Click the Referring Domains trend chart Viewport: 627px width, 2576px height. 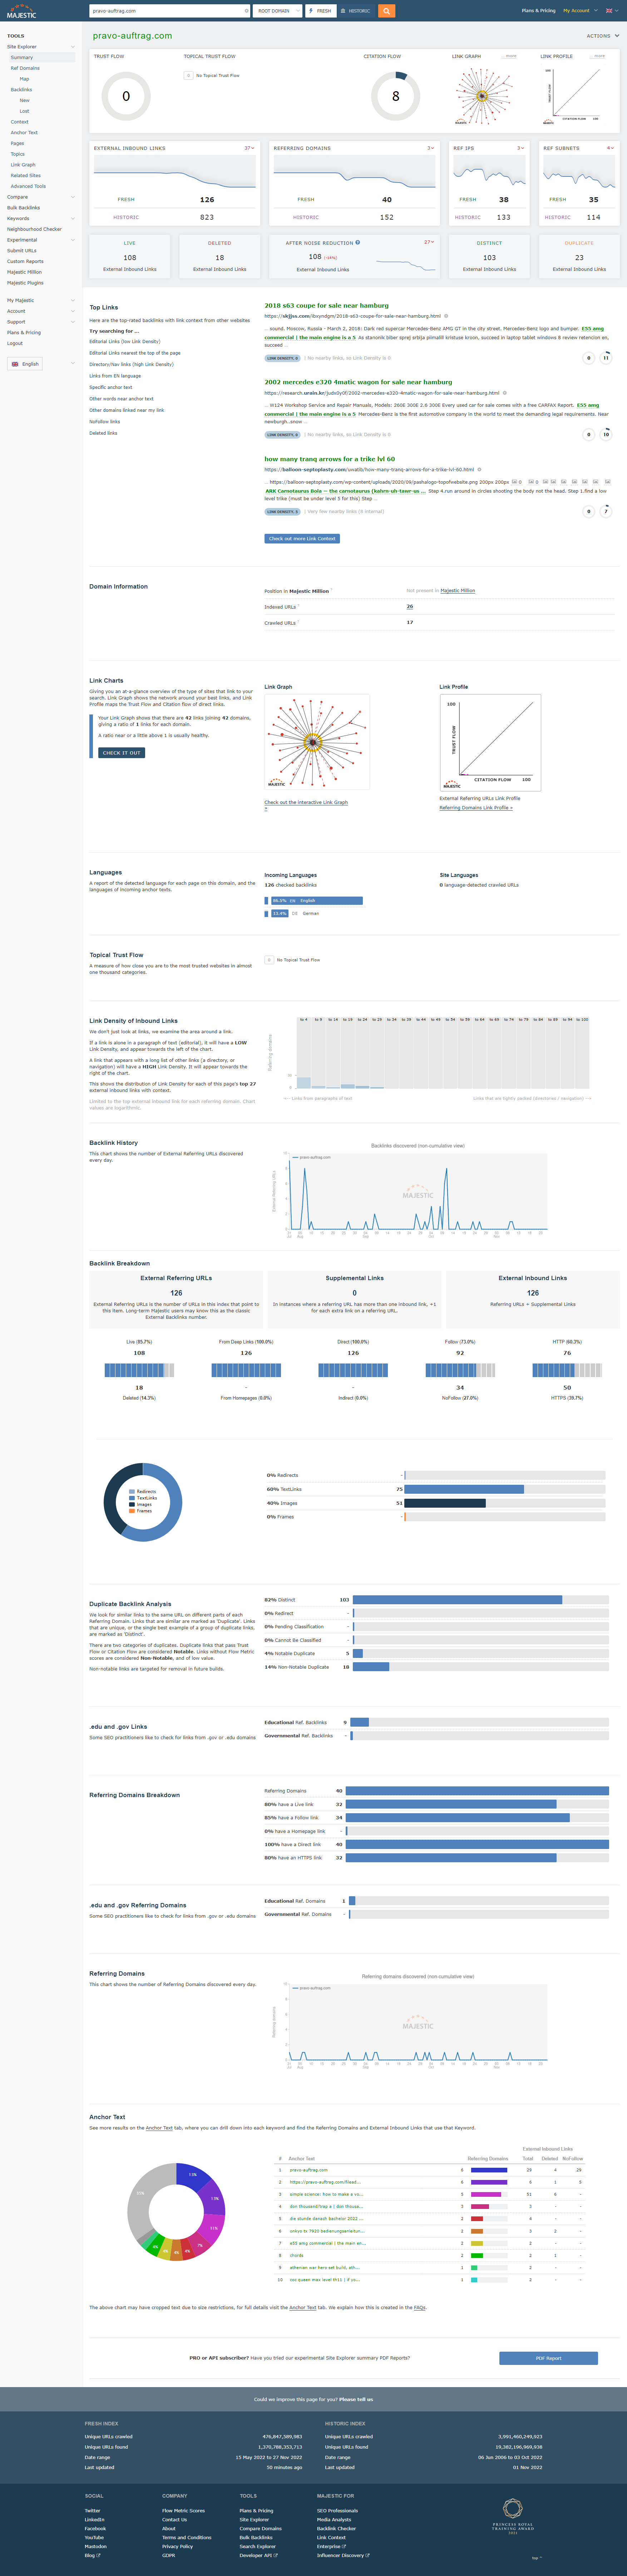tap(355, 172)
